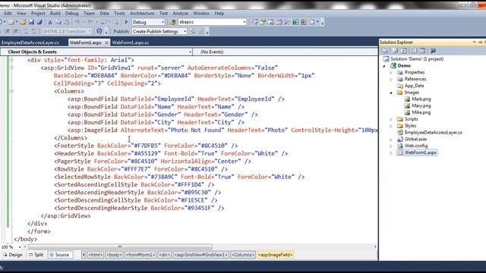Click View Designer icon in Solution Explorer

(x=422, y=51)
